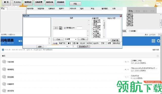
Task: Click the 添加指定动作 button
Action: tap(84, 46)
